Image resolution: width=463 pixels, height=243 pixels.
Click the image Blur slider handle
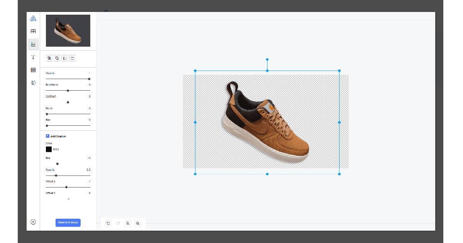(47, 126)
